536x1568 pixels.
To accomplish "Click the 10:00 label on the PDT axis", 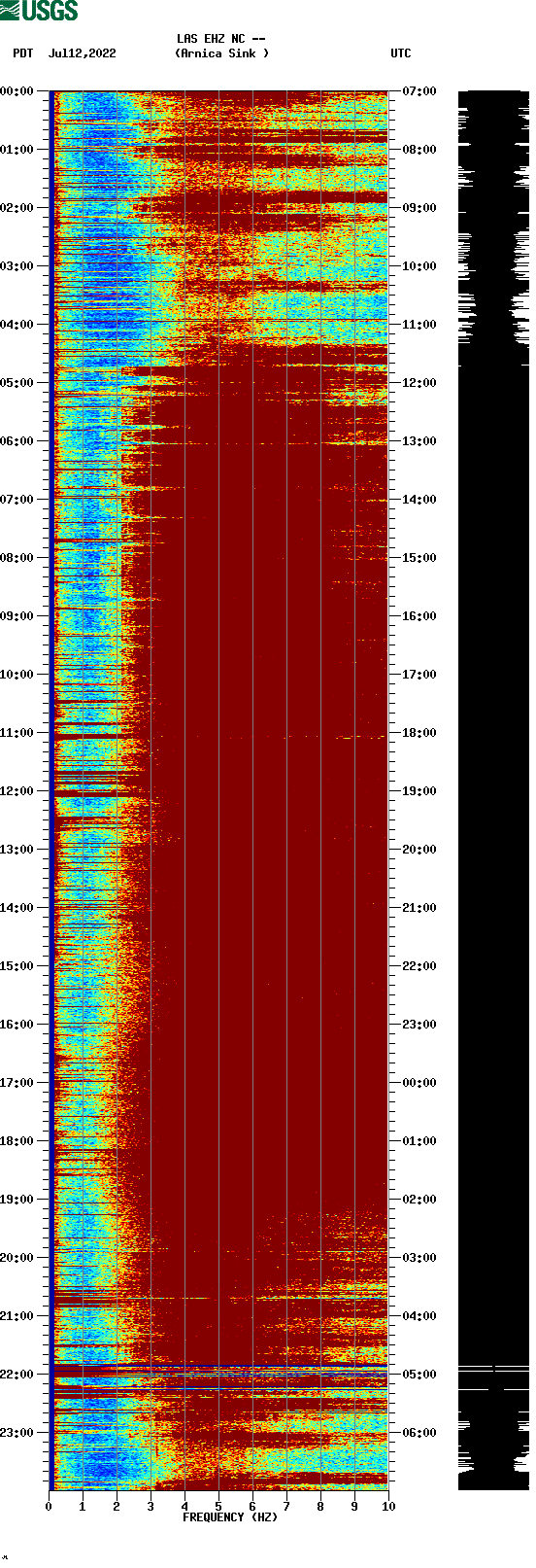I will tap(17, 675).
